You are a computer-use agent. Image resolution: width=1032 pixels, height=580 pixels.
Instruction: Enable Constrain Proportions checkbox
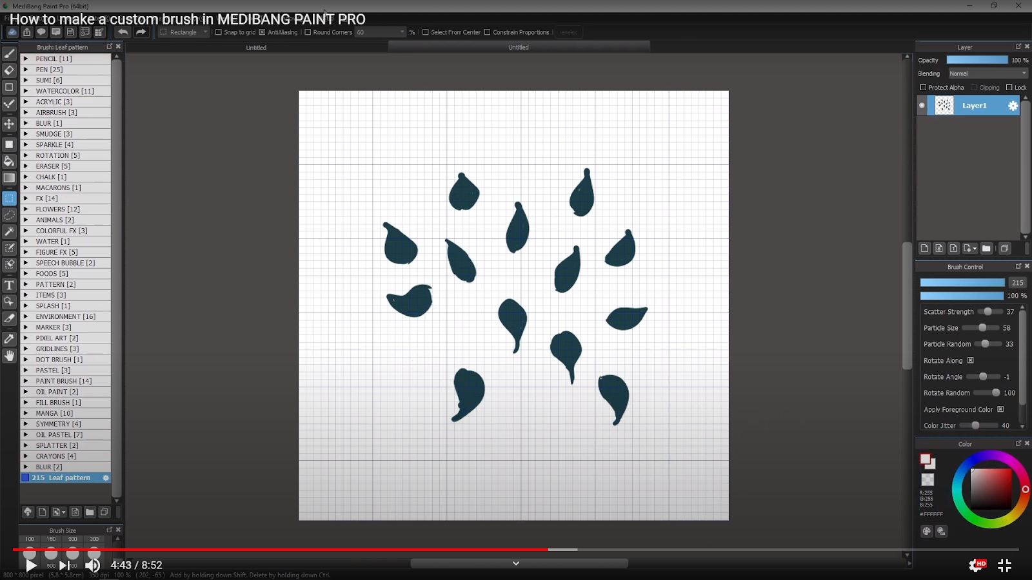(487, 32)
